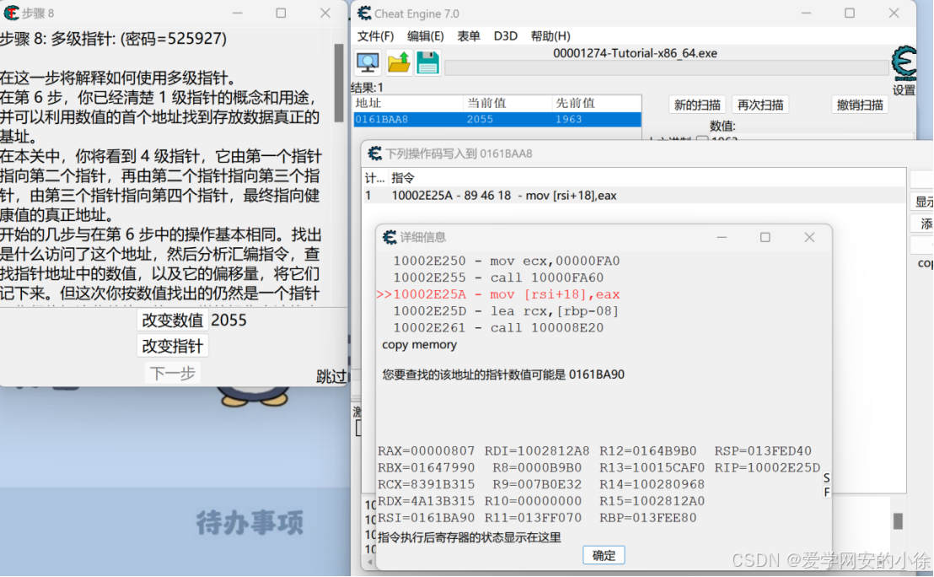Image resolution: width=934 pixels, height=577 pixels.
Task: Click the 新的扫描 button
Action: [697, 105]
